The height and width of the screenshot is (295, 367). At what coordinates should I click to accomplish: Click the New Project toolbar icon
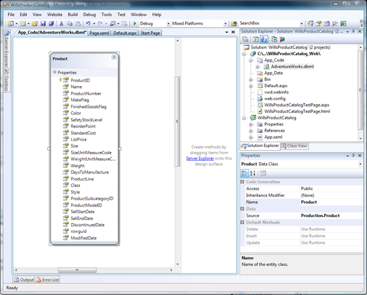click(10, 23)
